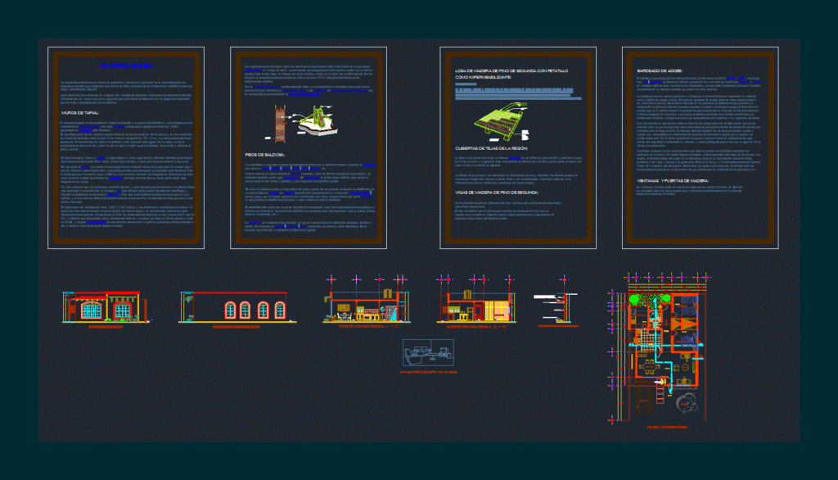Select the parked car in the floor plan

(x=645, y=397)
